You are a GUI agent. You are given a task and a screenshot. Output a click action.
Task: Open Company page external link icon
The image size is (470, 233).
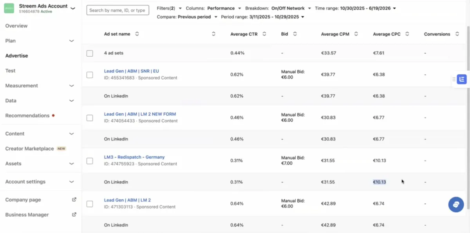click(x=74, y=200)
